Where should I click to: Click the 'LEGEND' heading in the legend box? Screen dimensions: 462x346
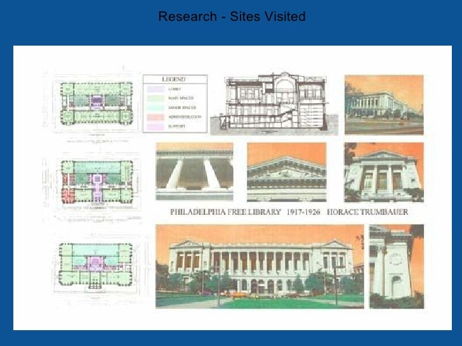[174, 79]
